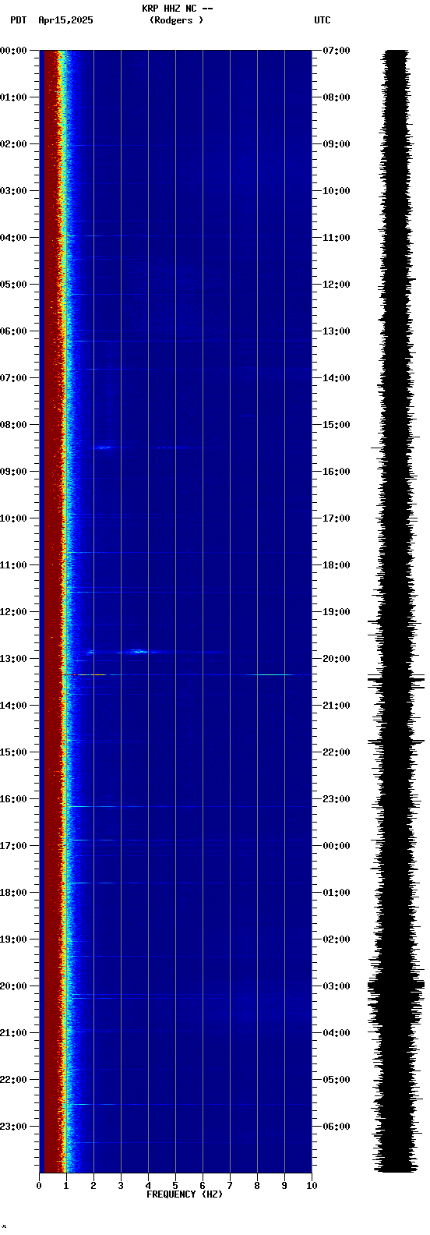
Task: Click the 04:00 PDT time label
Action: [14, 238]
